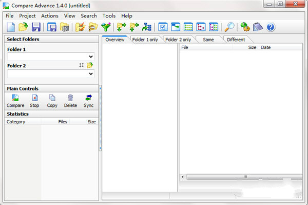Click the Delete trash button
This screenshot has width=308, height=205.
pos(70,101)
